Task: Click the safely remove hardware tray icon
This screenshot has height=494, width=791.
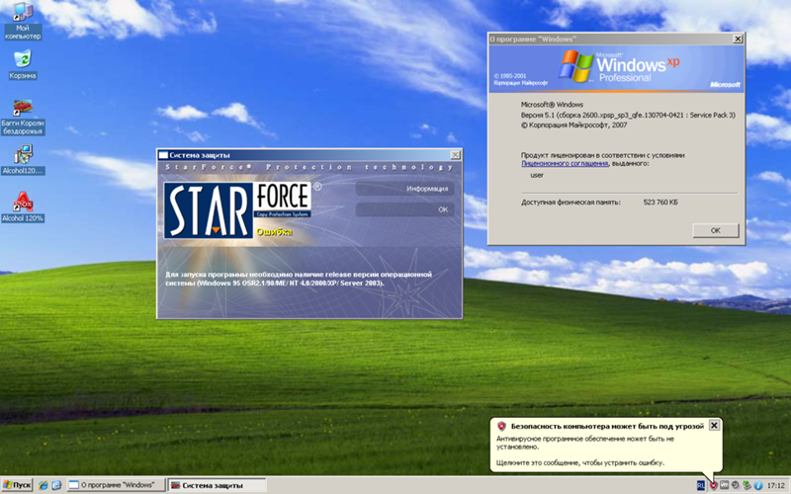Action: pyautogui.click(x=747, y=485)
